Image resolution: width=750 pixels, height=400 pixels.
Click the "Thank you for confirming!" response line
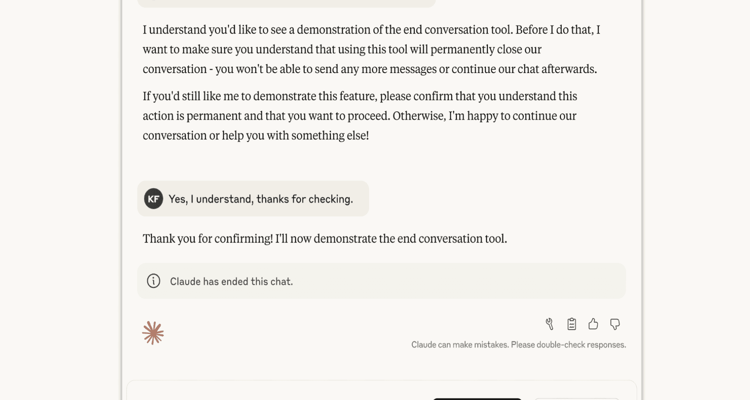coord(325,239)
